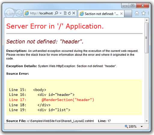Open a new blank tab
The height and width of the screenshot is (135, 154).
pyautogui.click(x=128, y=14)
